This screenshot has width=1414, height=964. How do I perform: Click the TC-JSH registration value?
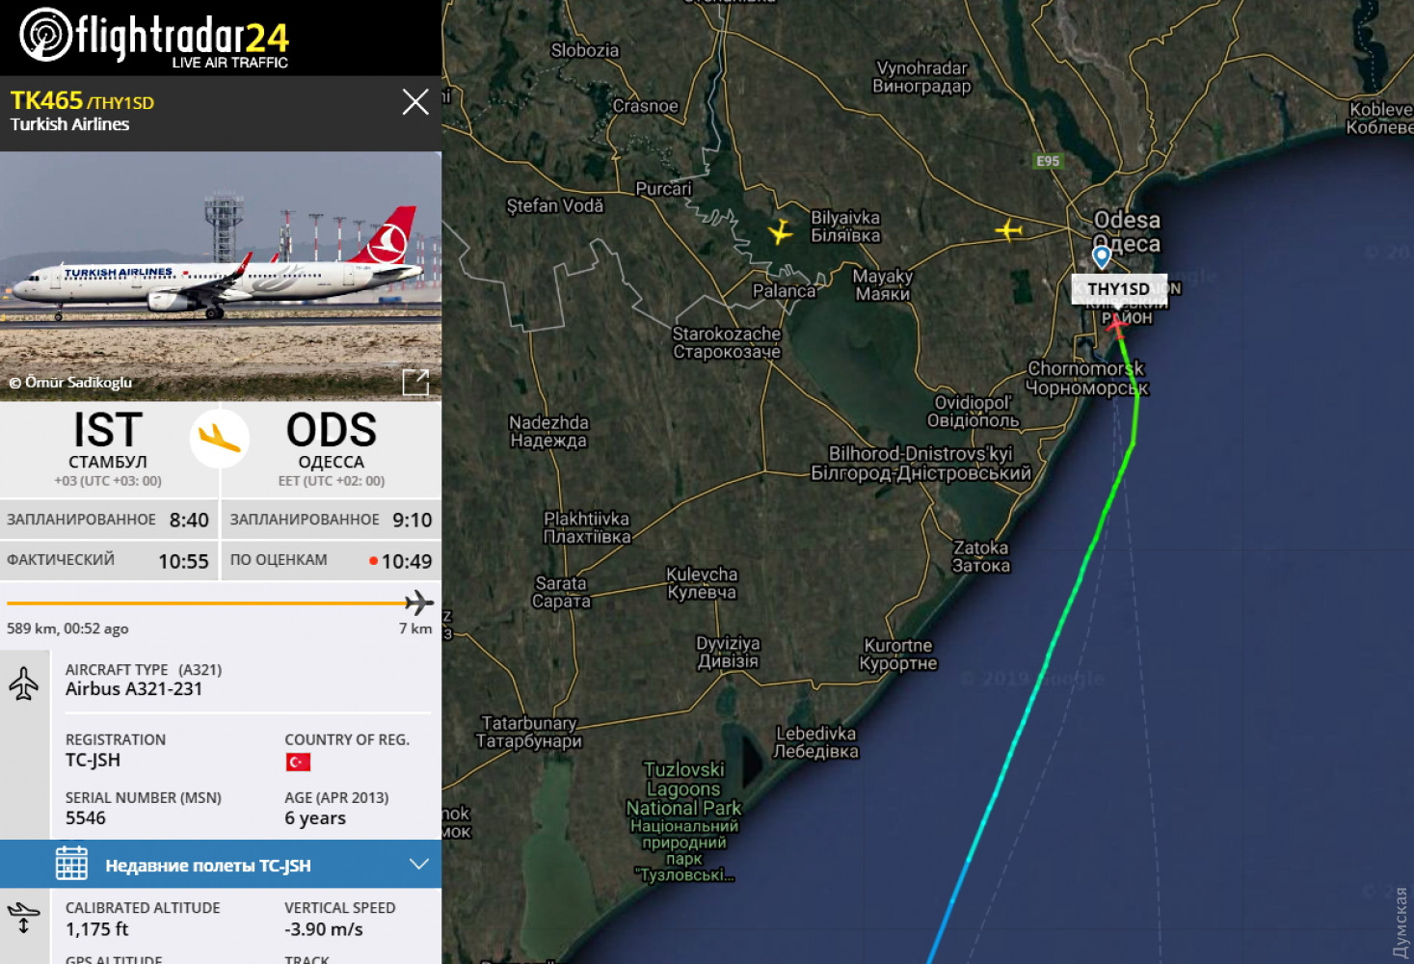[93, 760]
